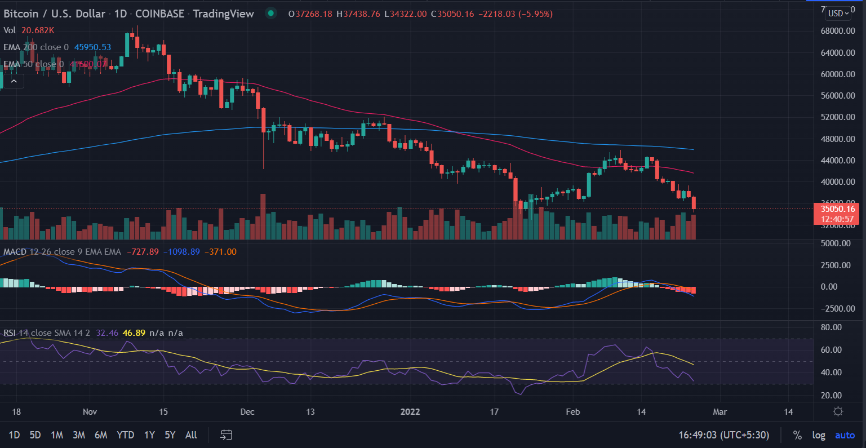Open the go-to-date calendar icon
Screen dimensions: 866x448
pos(226,434)
